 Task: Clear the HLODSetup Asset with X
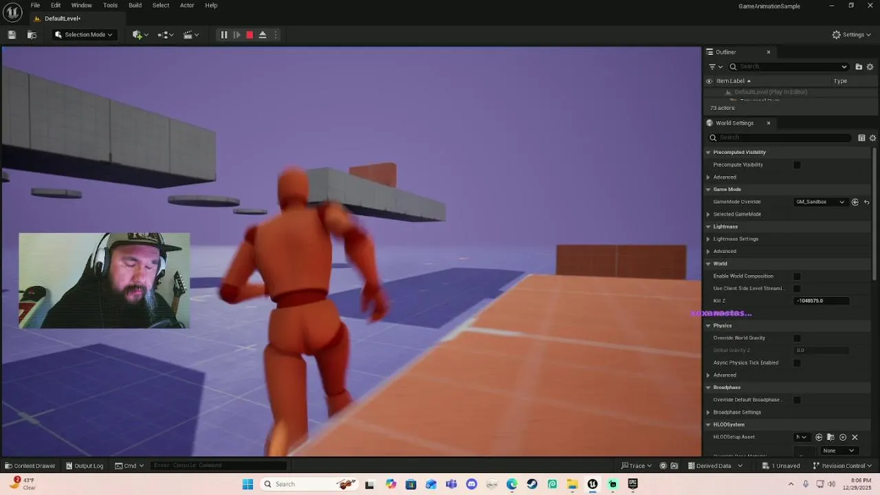[855, 437]
